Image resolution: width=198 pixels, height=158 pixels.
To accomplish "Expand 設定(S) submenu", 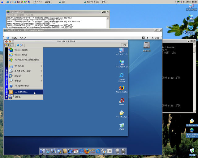I will (25, 76).
